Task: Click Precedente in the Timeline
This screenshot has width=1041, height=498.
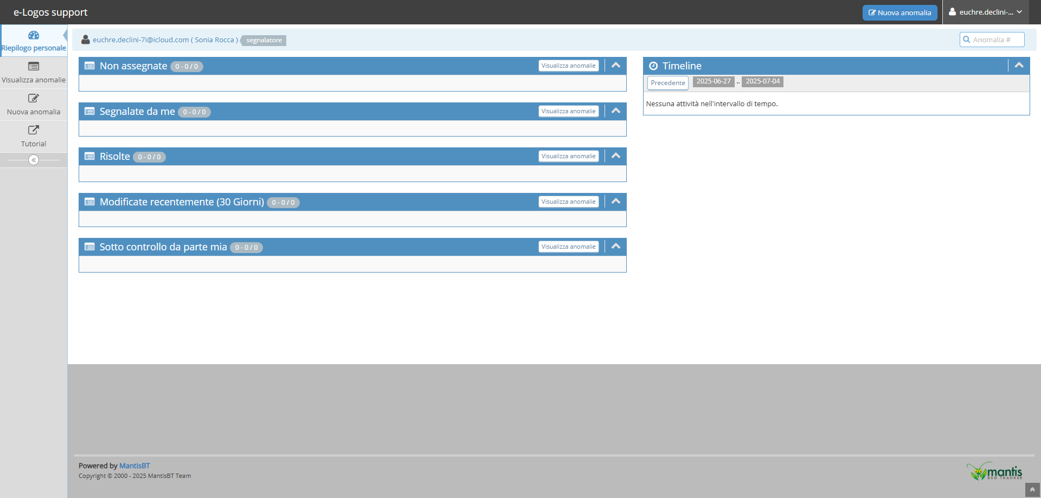Action: [667, 83]
